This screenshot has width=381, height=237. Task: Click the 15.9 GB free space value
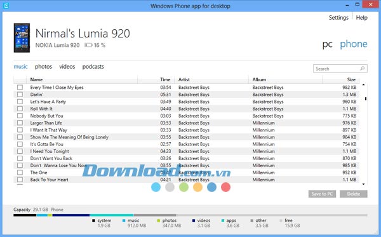click(x=292, y=226)
